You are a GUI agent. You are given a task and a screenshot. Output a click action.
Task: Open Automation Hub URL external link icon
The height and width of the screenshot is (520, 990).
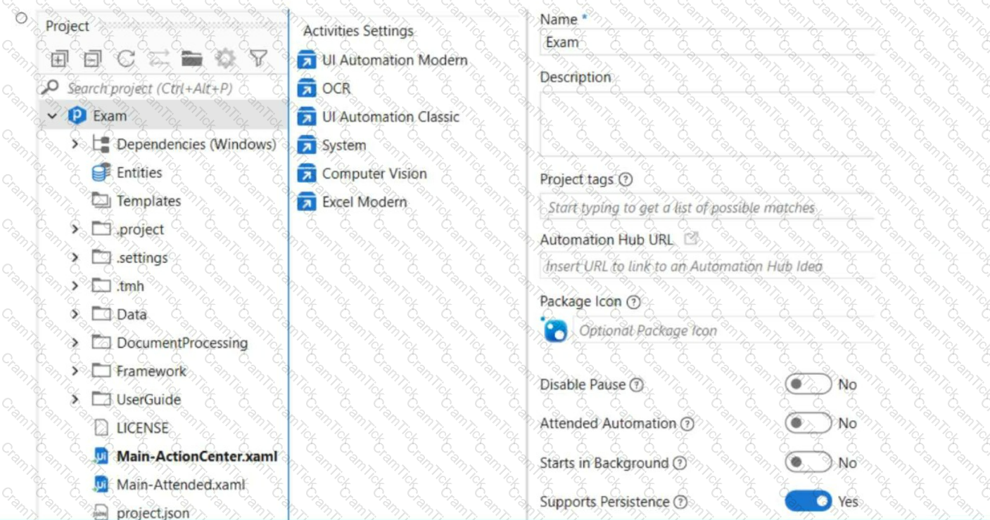[x=691, y=239]
